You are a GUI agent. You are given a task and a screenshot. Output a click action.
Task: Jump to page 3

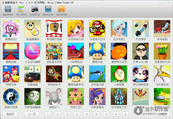(x=67, y=114)
